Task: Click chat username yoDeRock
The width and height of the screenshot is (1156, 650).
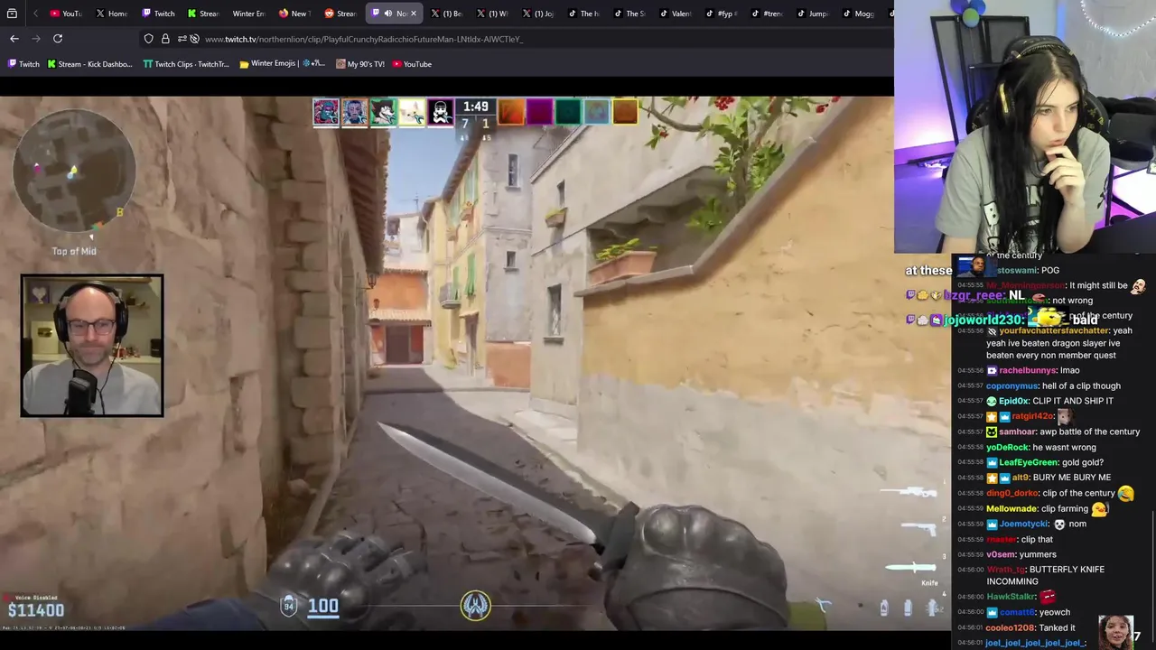Action: click(1007, 447)
